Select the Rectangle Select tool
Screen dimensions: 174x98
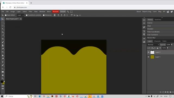point(3,22)
